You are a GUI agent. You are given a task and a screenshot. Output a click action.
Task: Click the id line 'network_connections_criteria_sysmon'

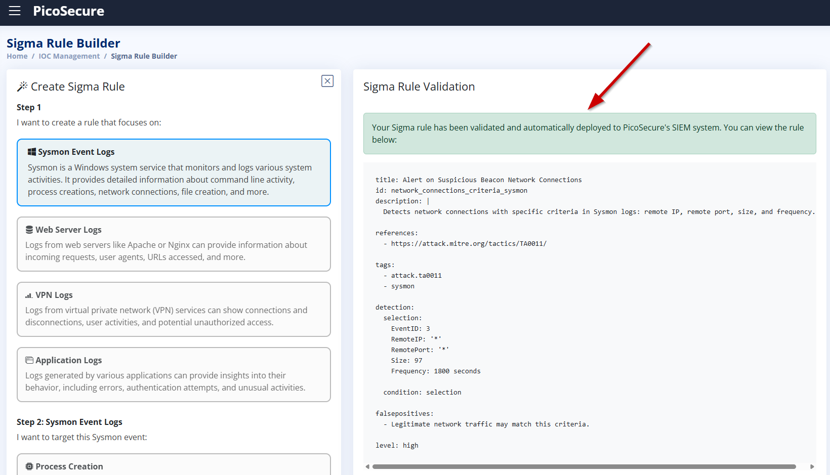click(451, 191)
